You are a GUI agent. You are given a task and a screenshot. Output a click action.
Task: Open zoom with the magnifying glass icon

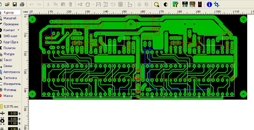click(x=157, y=5)
